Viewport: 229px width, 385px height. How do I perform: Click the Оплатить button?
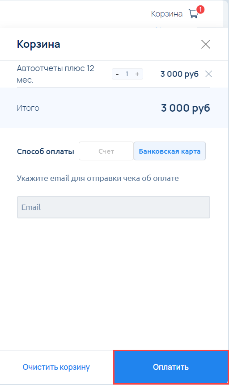(171, 367)
